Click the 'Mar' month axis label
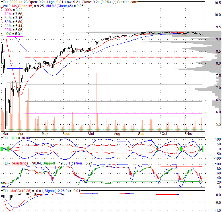222x212 pixels. point(5,134)
